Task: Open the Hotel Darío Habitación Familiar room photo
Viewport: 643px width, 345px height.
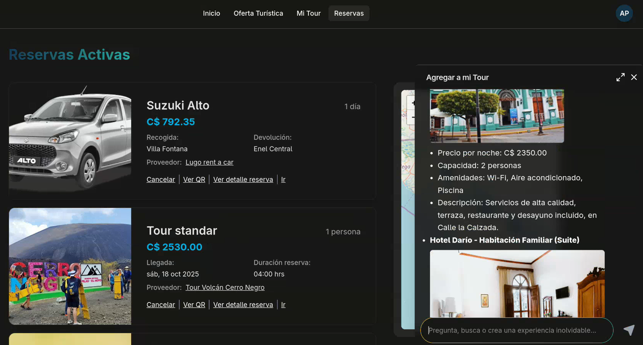Action: [517, 284]
